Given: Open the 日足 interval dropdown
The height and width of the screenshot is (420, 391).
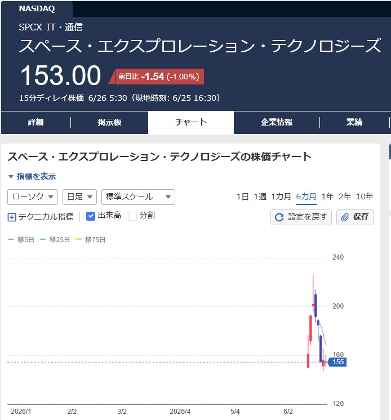Looking at the screenshot, I should click(79, 197).
